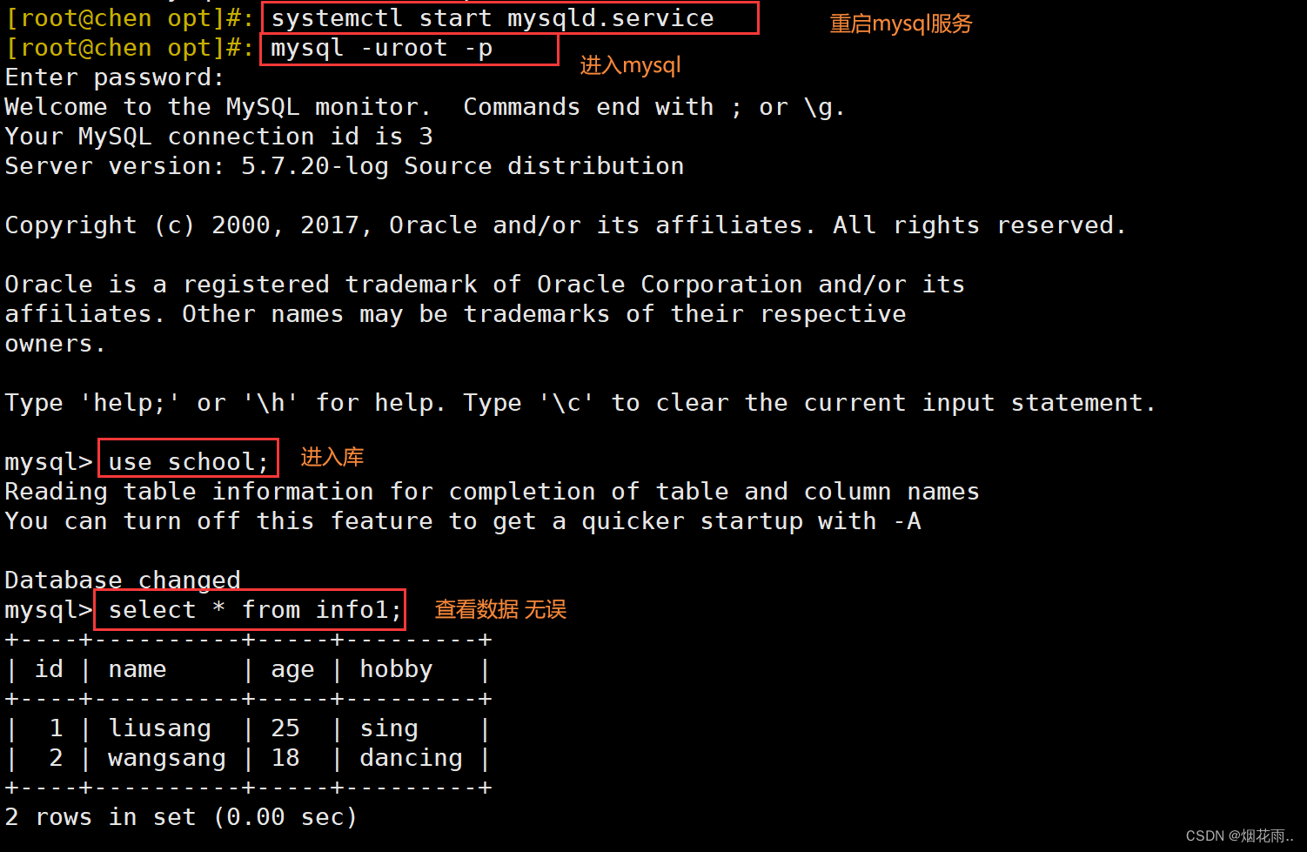
Task: Click the 'liusang' name cell
Action: pos(160,728)
